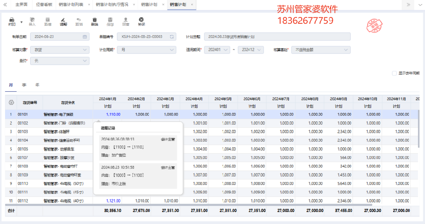Click the 取消 undo arrow icon

pyautogui.click(x=79, y=20)
